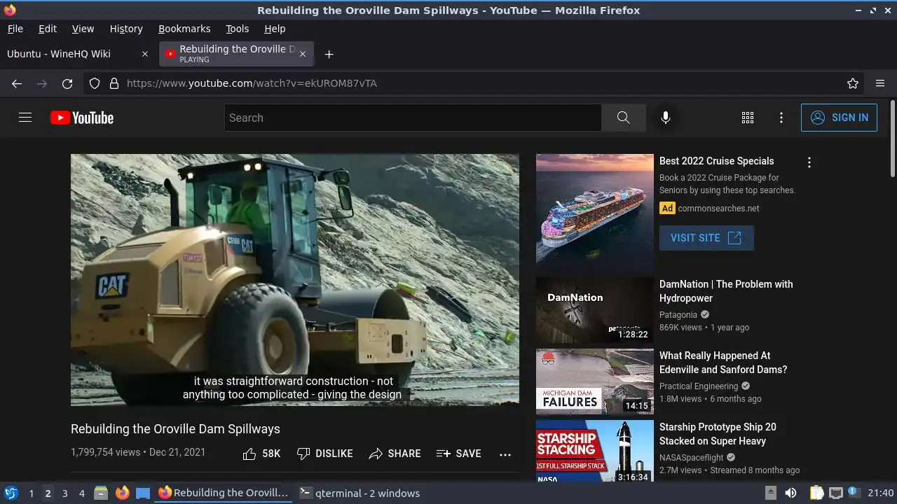The height and width of the screenshot is (504, 897).
Task: Open the clipboard tray icon
Action: tap(816, 493)
